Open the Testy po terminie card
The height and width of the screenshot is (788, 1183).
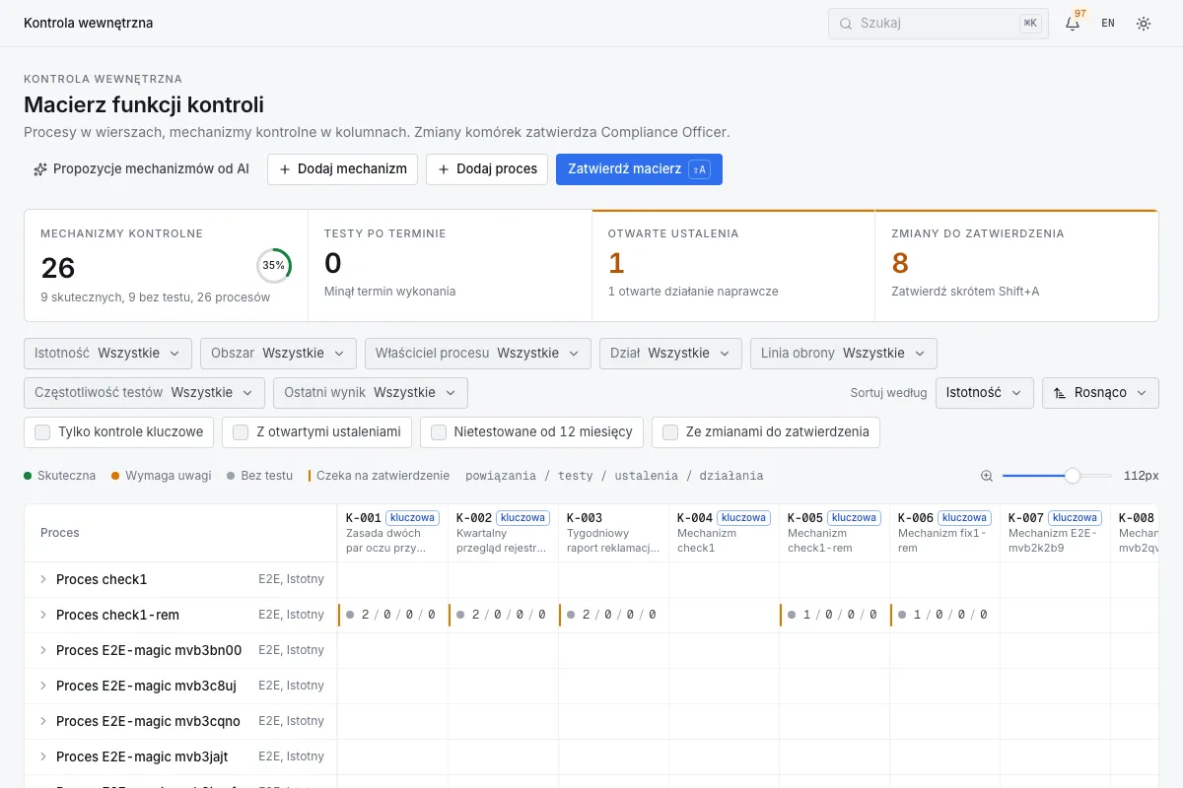(x=450, y=266)
